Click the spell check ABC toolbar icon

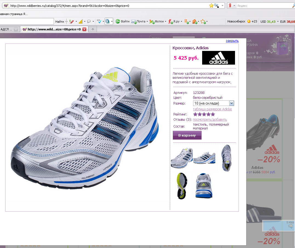pos(99,21)
